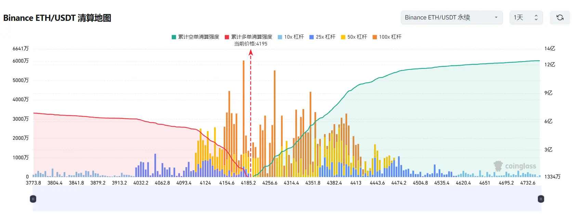Click the blue 25x 杠杆 legend swatch
This screenshot has height=216, width=572.
(311, 37)
